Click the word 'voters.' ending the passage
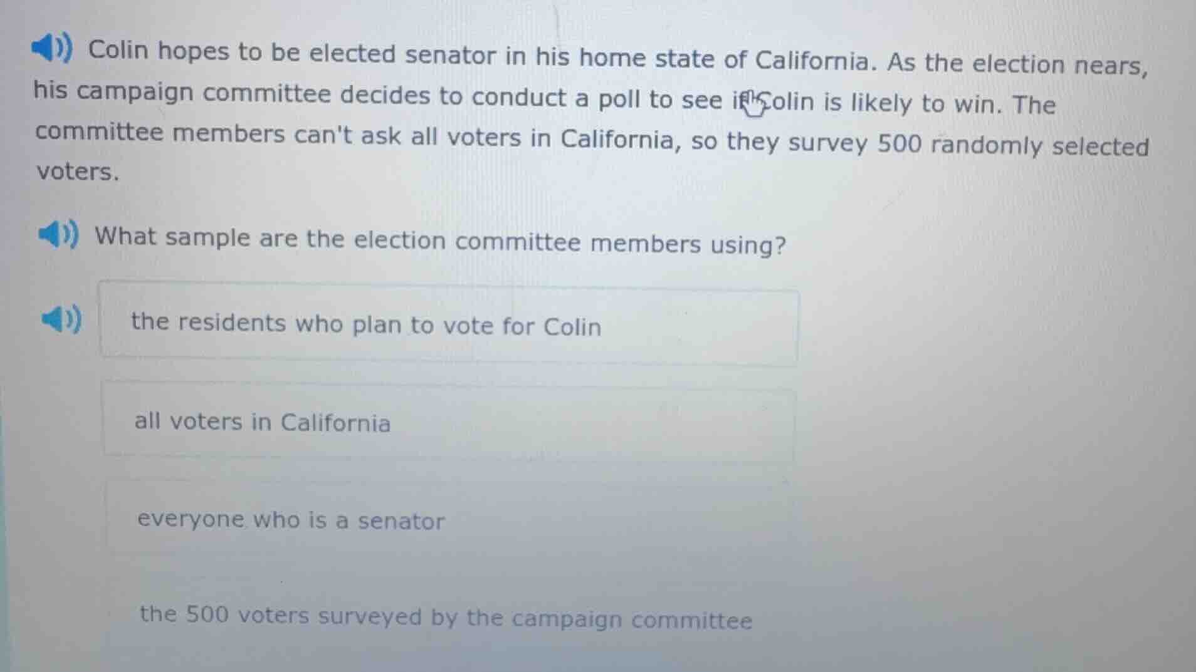1196x672 pixels. click(x=76, y=170)
